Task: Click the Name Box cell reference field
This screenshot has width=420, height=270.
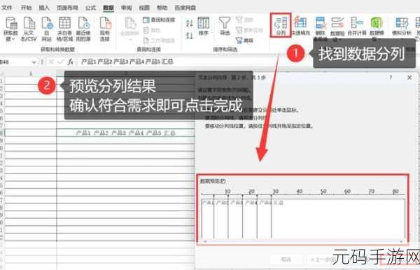Action: click(x=15, y=62)
